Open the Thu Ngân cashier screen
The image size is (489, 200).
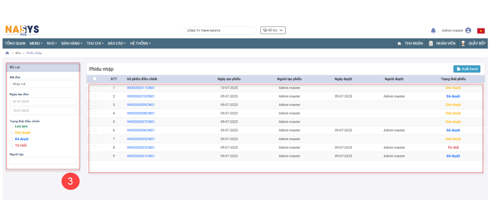(410, 43)
